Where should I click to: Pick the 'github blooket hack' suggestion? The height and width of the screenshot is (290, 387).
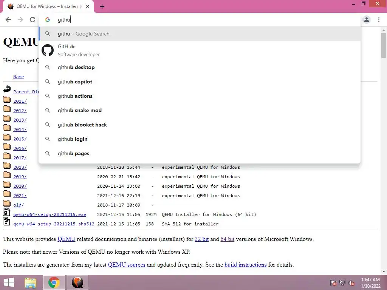point(200,125)
